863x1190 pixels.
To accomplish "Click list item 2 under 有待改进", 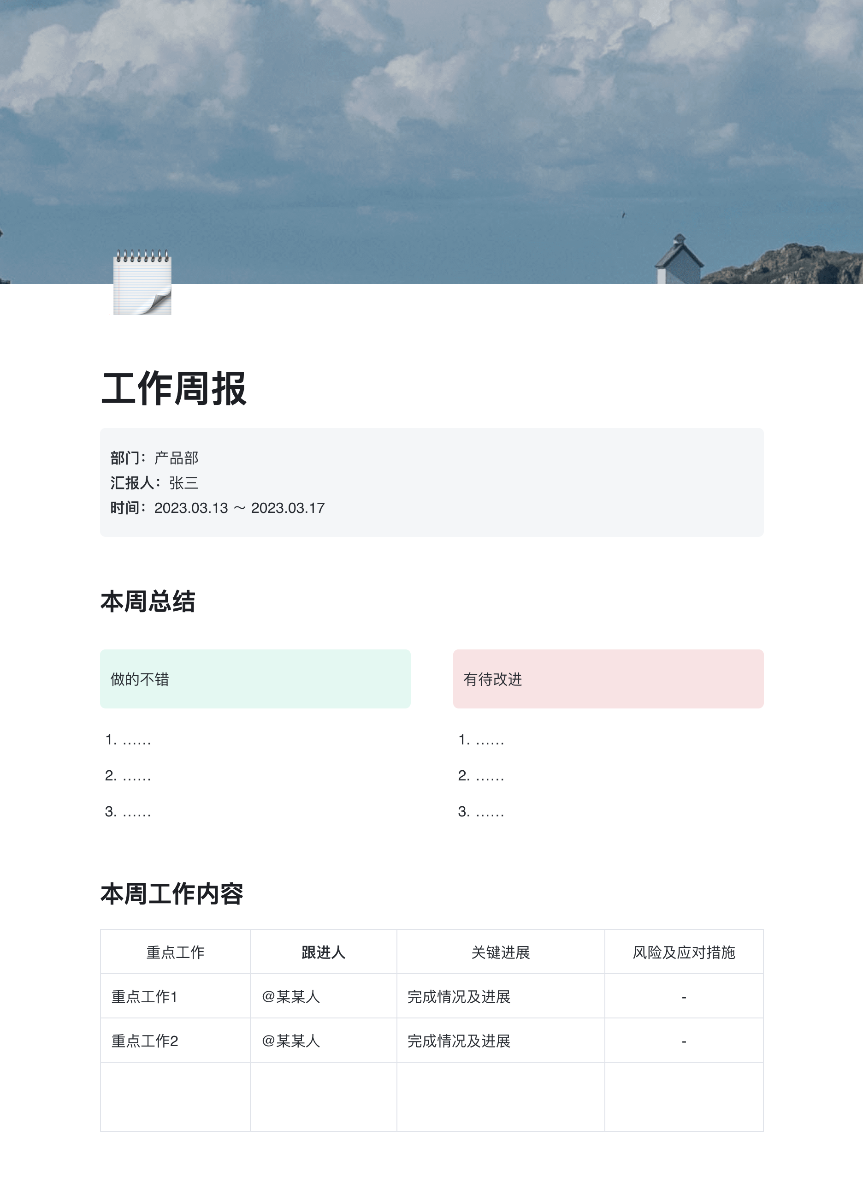I will click(x=481, y=775).
